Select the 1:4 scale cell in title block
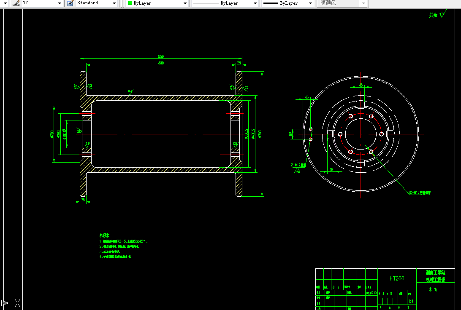 pos(411,302)
